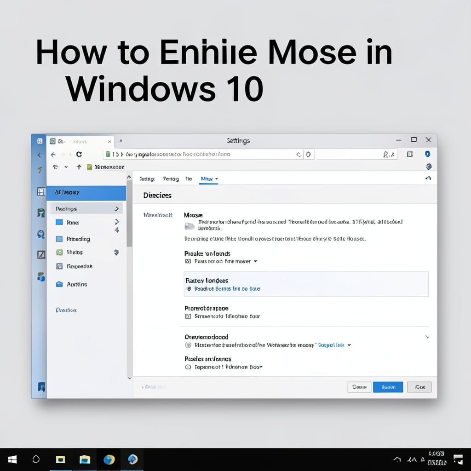The image size is (471, 471).
Task: Tick the checkbox beside 'Smsencots fdlebheo'
Action: (x=188, y=316)
